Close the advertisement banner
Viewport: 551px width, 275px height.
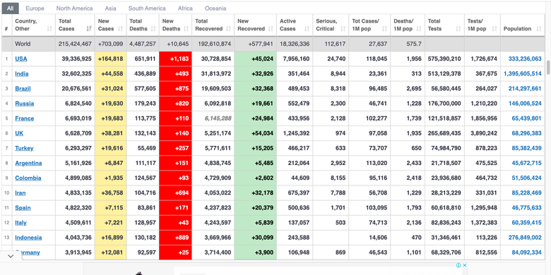[x=465, y=265]
